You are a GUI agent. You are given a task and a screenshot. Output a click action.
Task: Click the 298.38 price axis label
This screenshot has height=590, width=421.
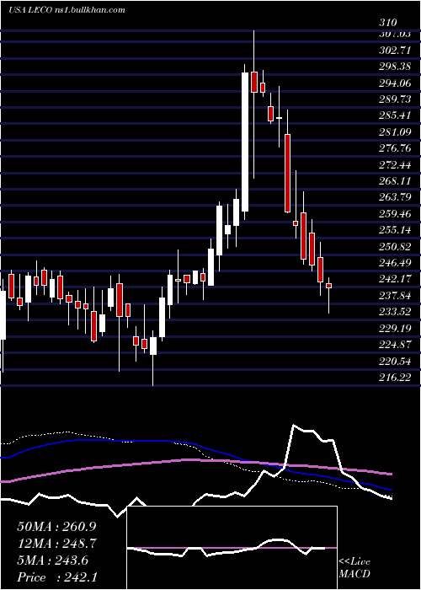395,67
